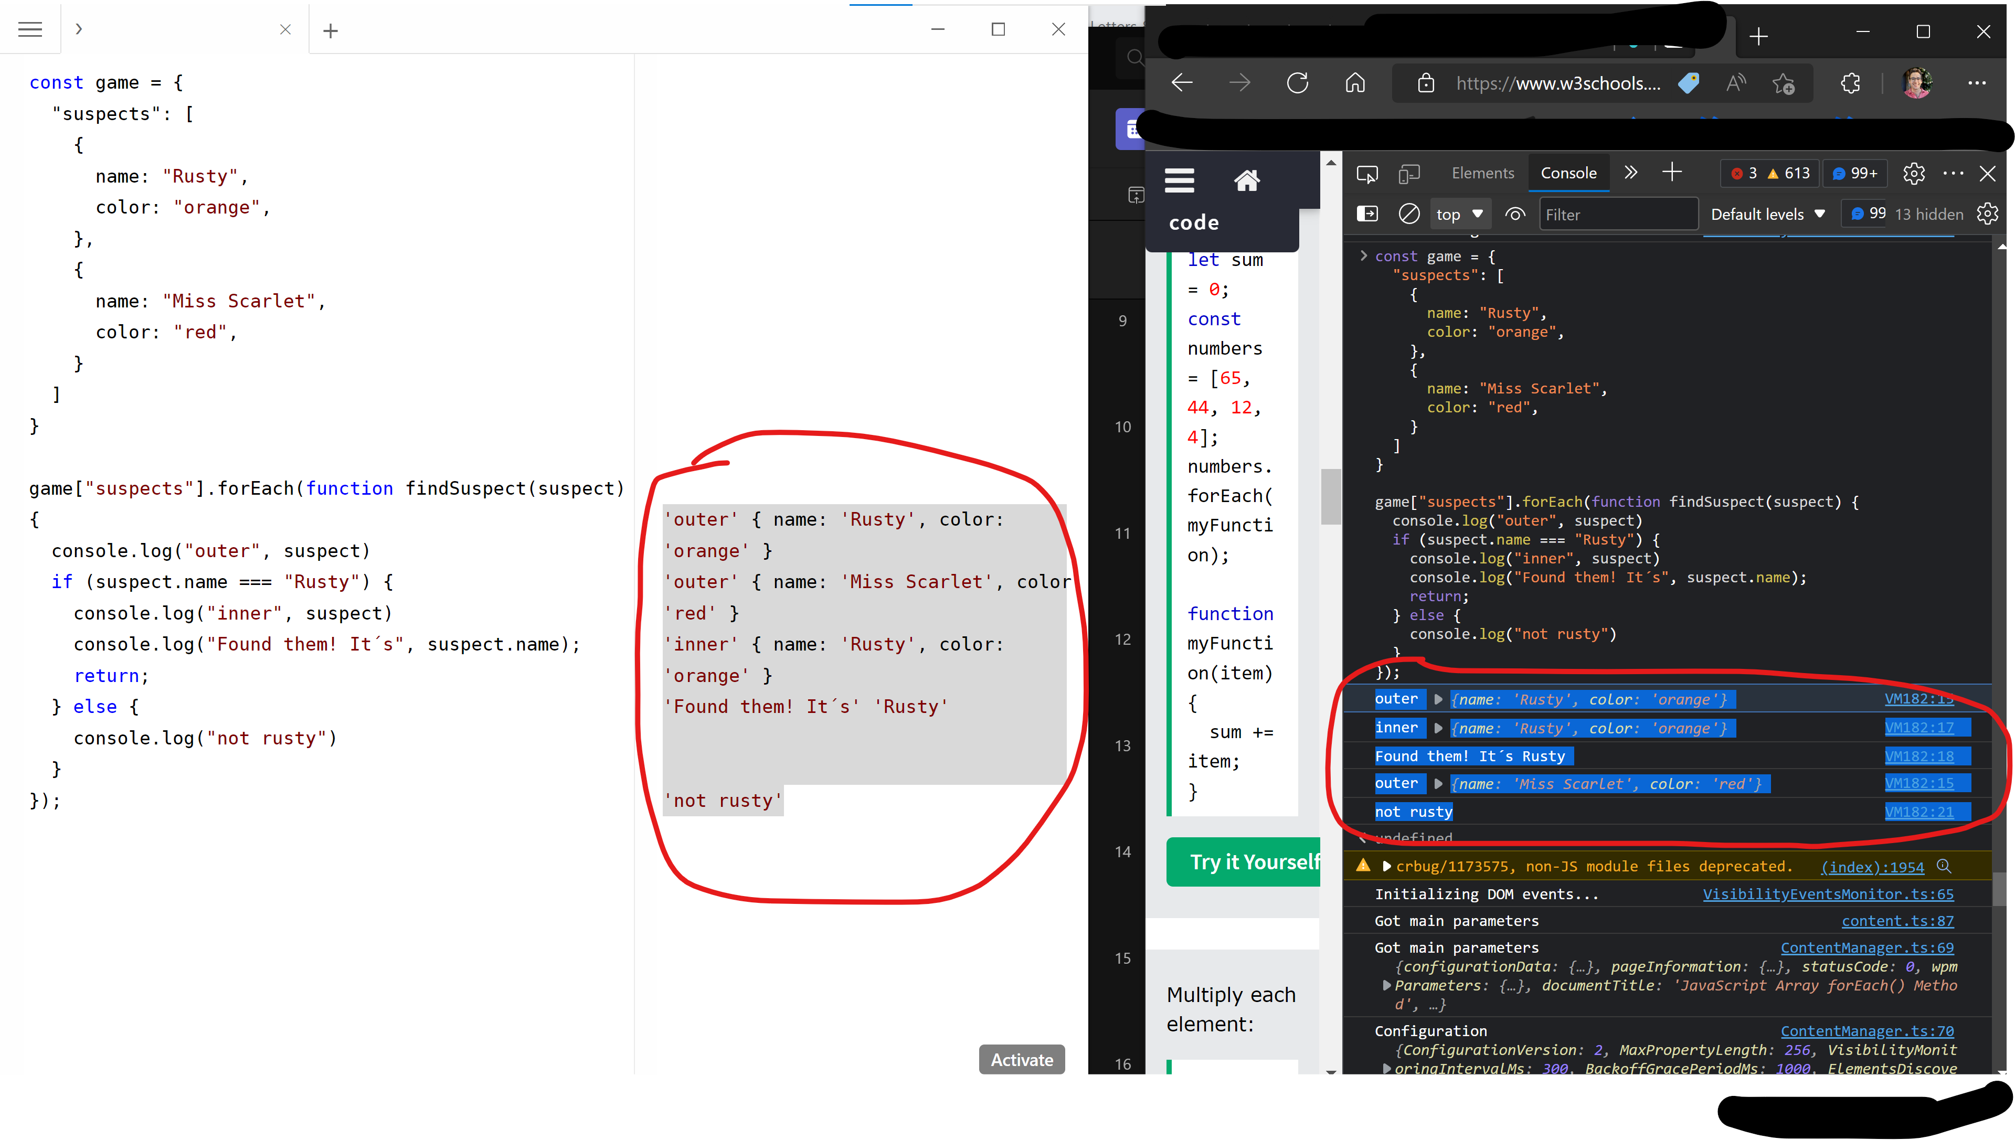Select the Inspect element tool in DevTools
This screenshot has width=2015, height=1140.
(1367, 173)
